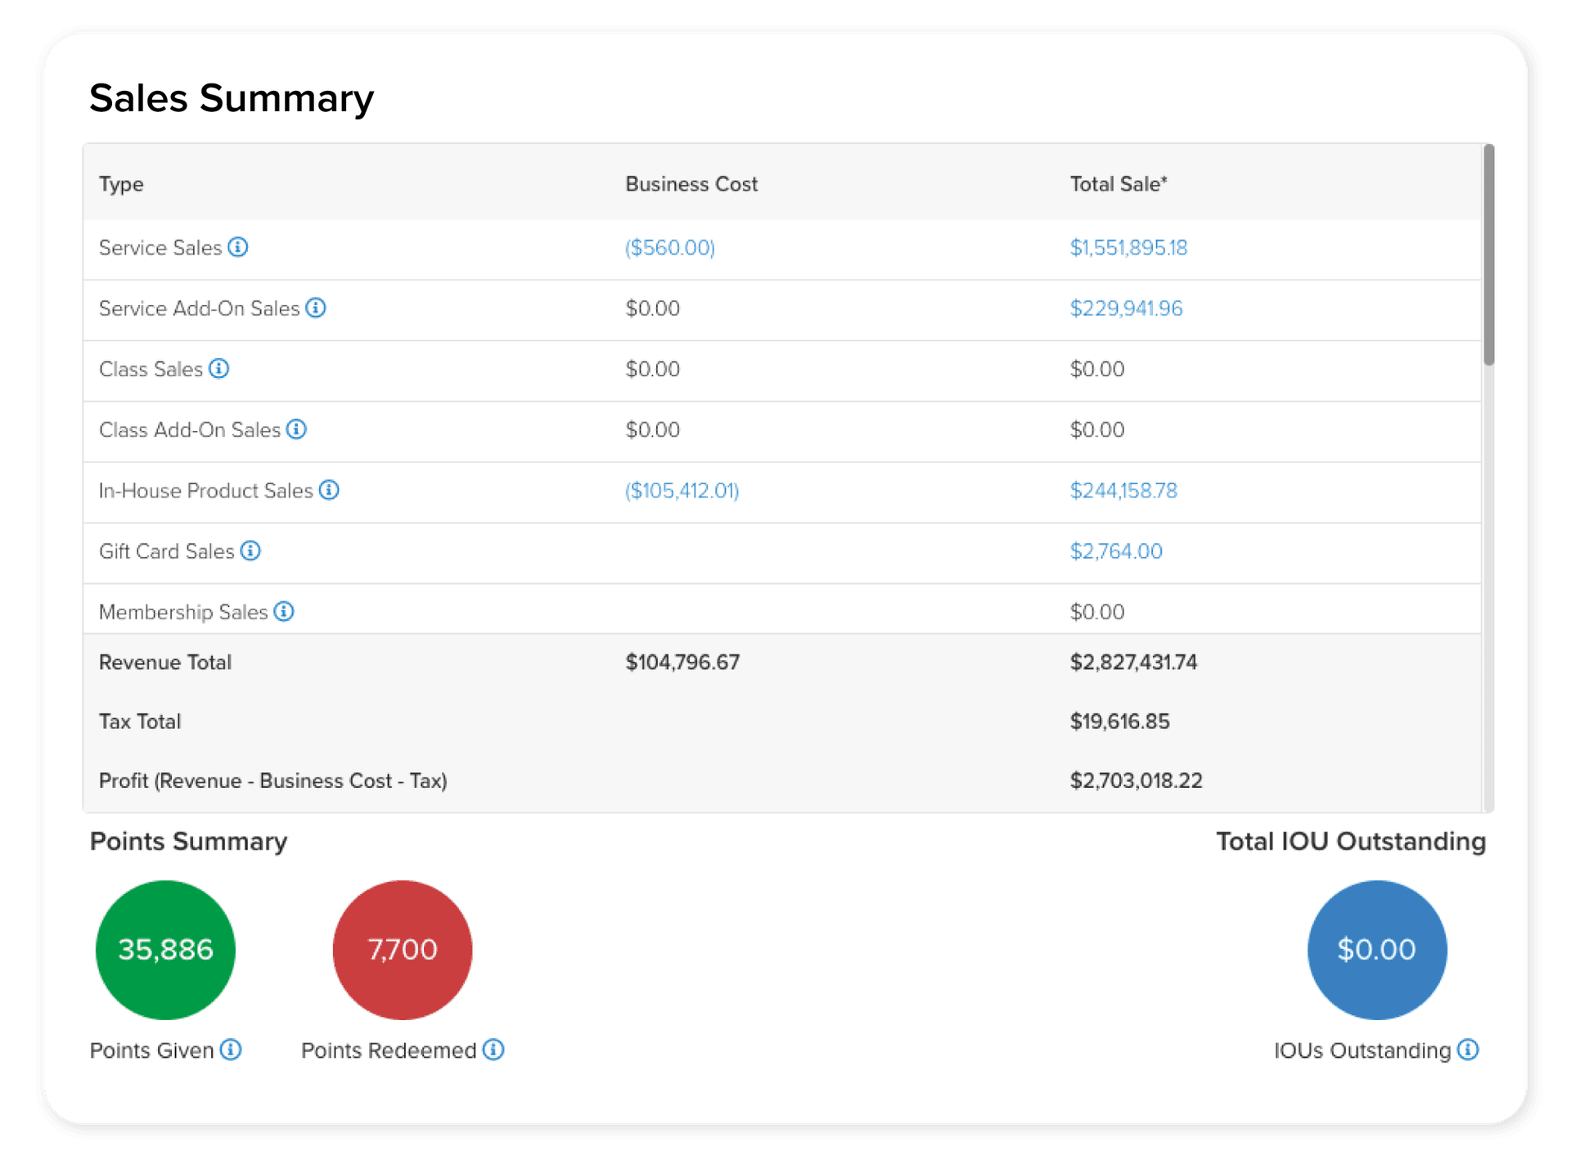1571x1151 pixels.
Task: Click the red 7,700 points circle
Action: click(403, 950)
